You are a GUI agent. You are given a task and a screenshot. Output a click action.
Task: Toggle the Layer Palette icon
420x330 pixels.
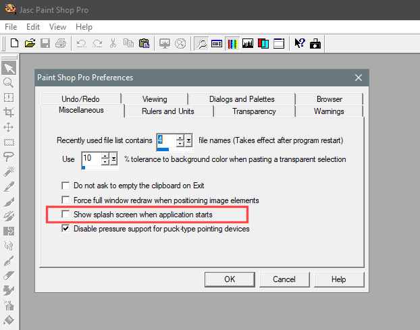tap(263, 43)
